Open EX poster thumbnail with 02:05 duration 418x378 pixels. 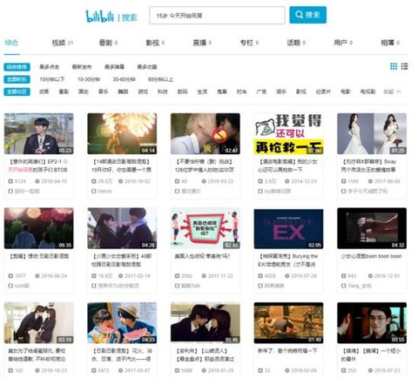(288, 228)
